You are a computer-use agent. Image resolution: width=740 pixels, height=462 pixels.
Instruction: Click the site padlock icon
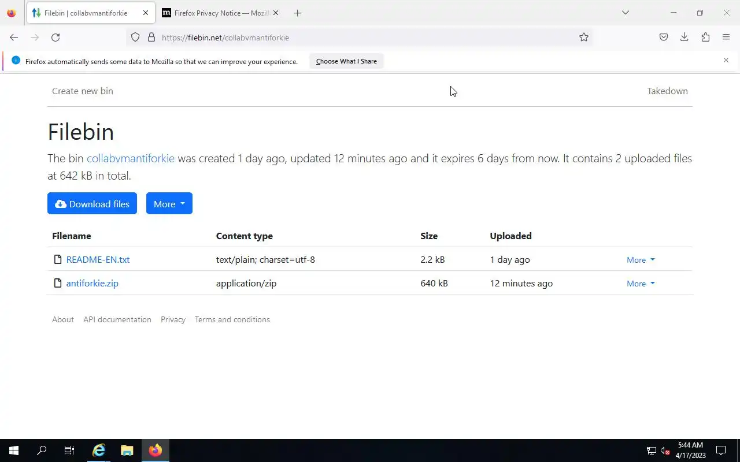coord(151,38)
